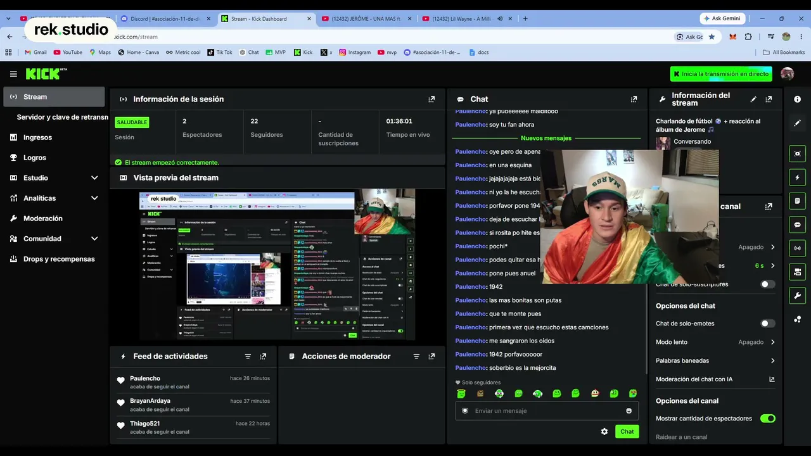Toggle the activity feed lightning widget icon
The width and height of the screenshot is (811, 456).
click(797, 177)
